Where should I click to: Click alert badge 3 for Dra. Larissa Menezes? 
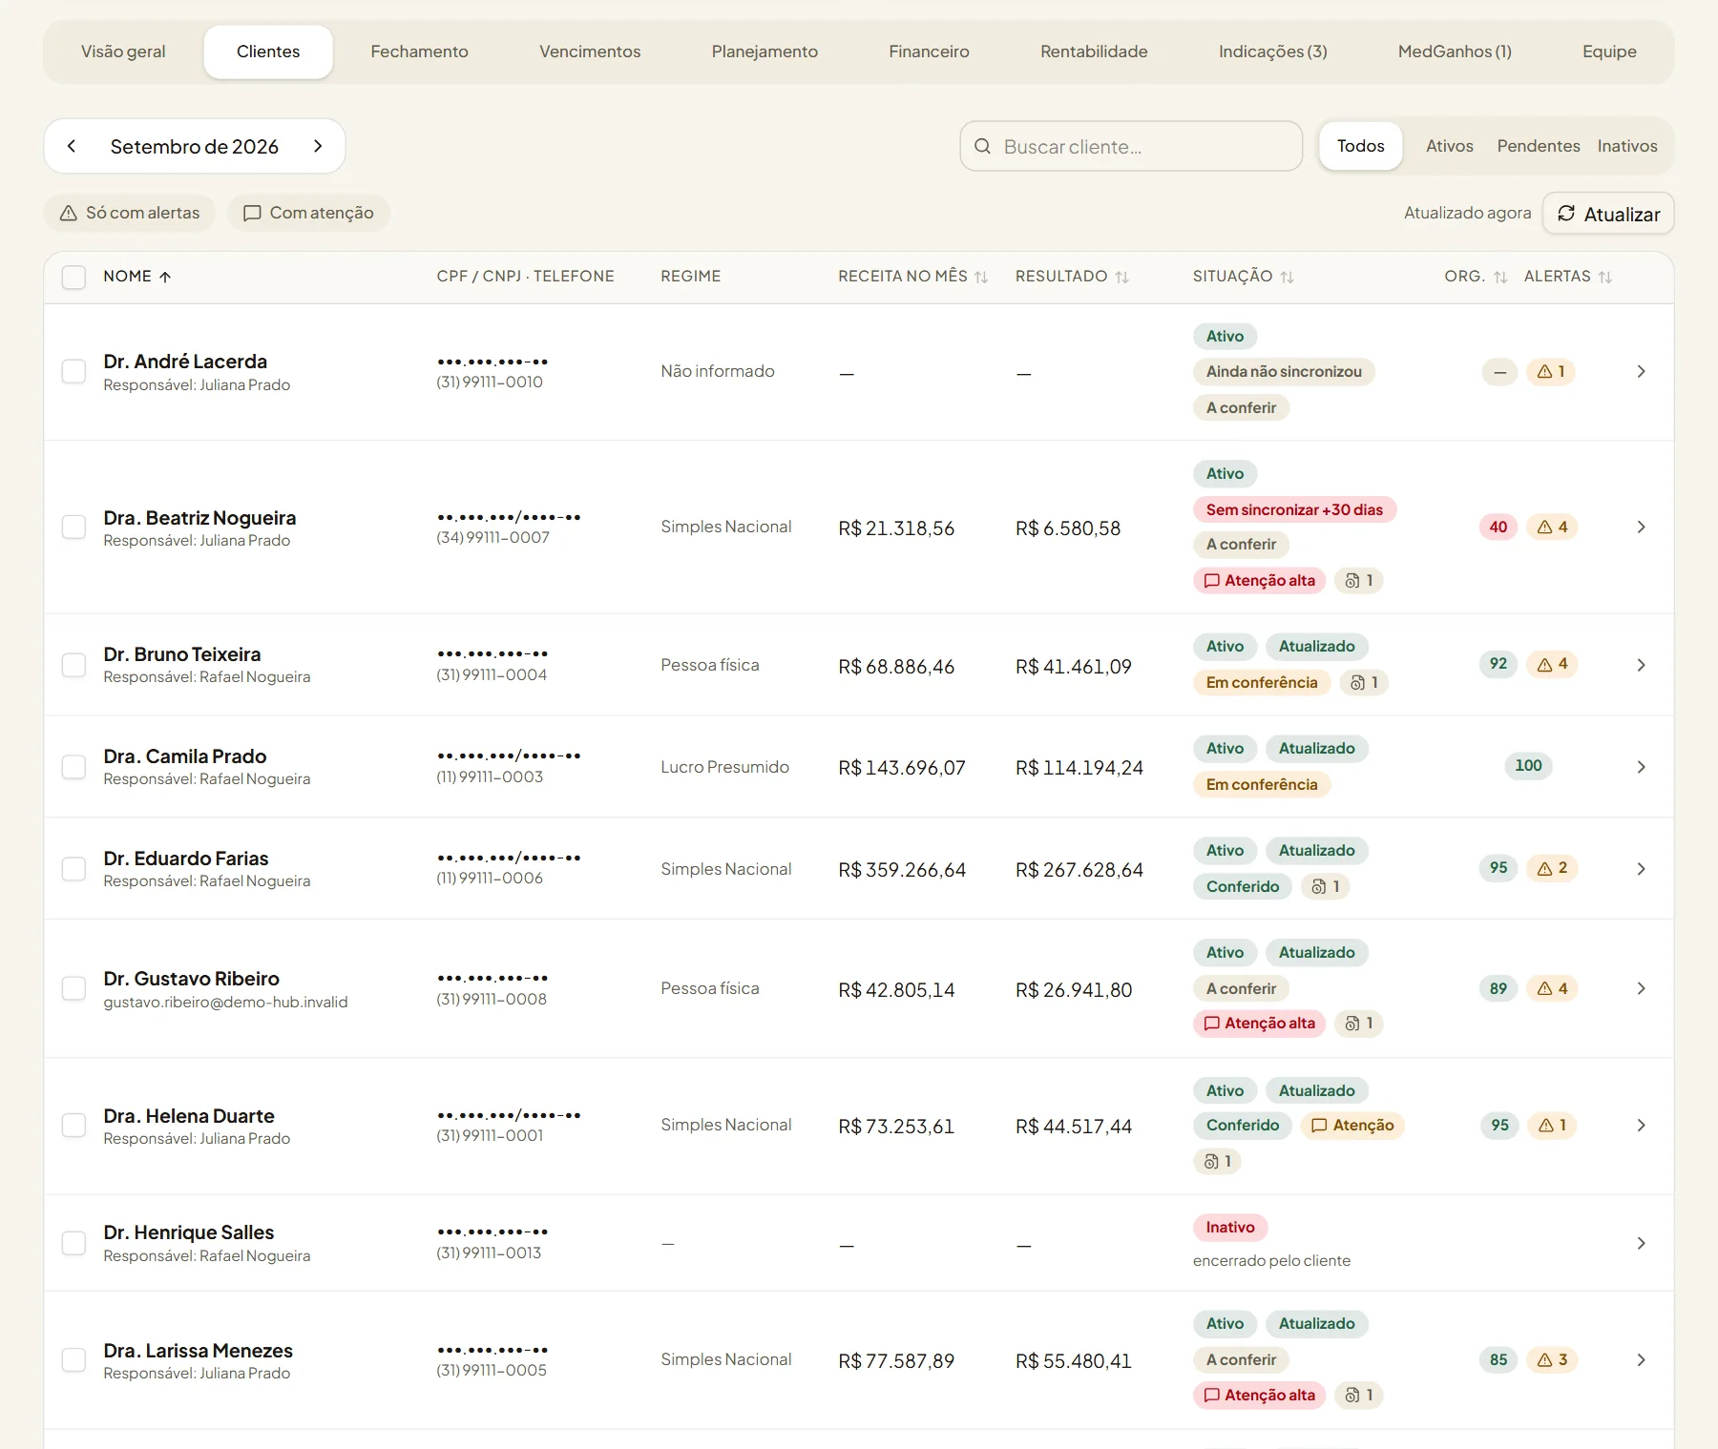pos(1553,1360)
